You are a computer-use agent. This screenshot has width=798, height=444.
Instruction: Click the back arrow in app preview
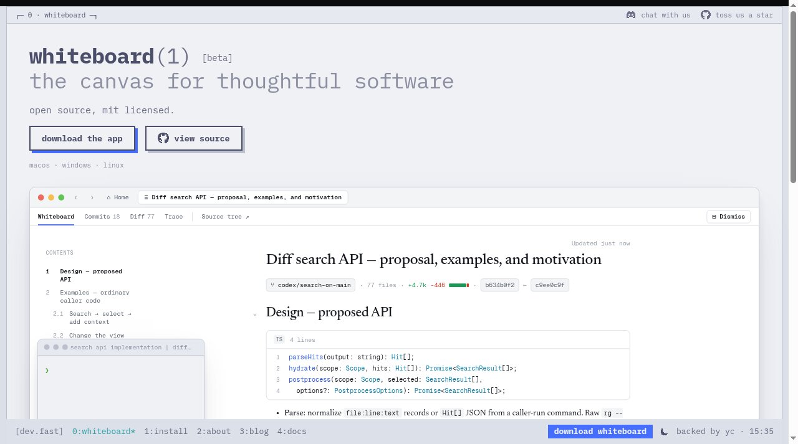click(x=76, y=197)
